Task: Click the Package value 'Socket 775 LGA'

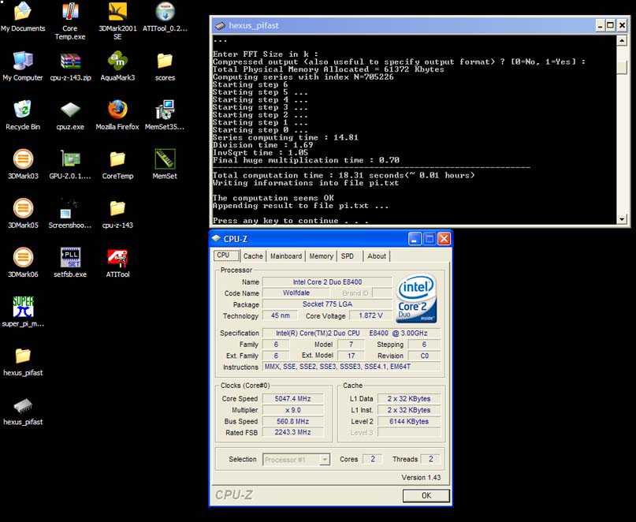Action: pyautogui.click(x=327, y=304)
